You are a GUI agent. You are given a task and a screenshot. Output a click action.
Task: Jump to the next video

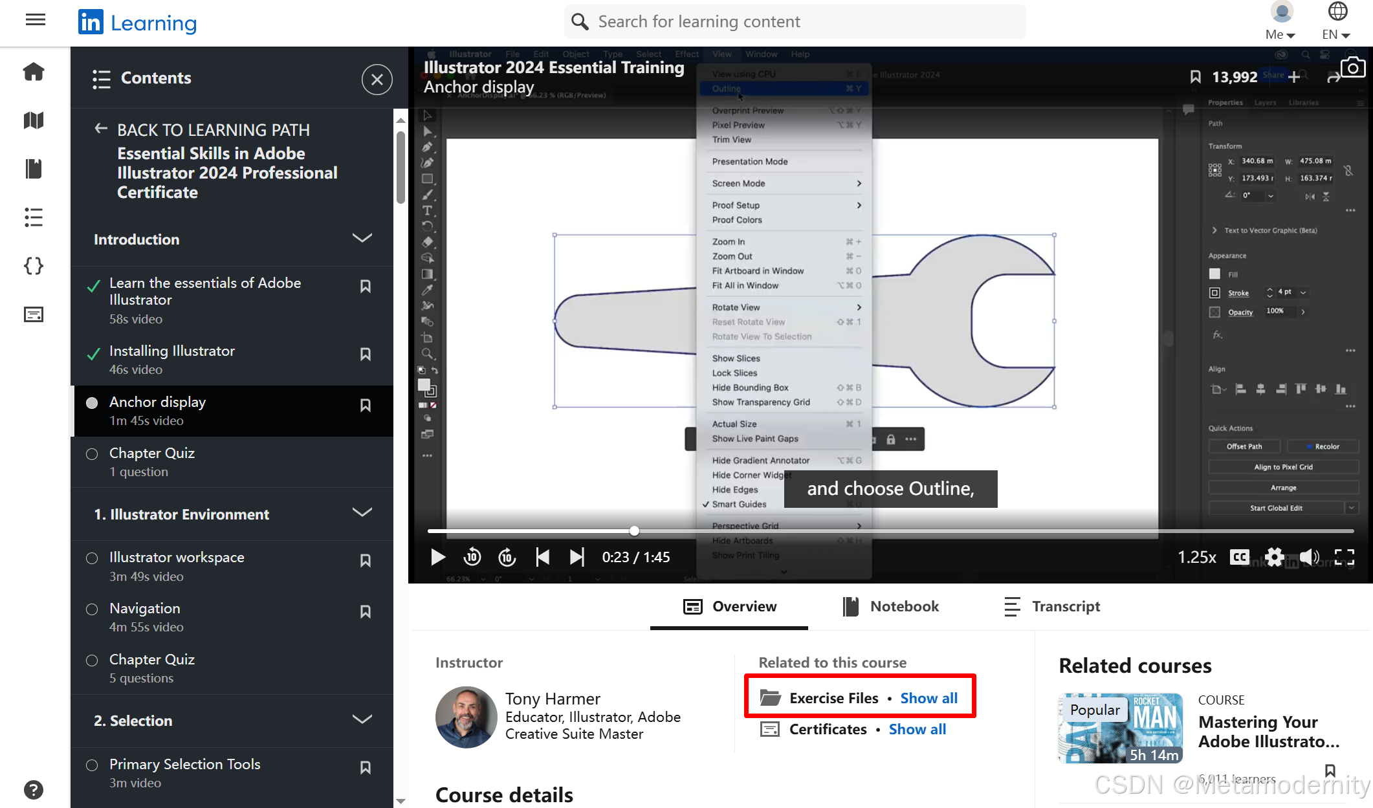(x=577, y=557)
